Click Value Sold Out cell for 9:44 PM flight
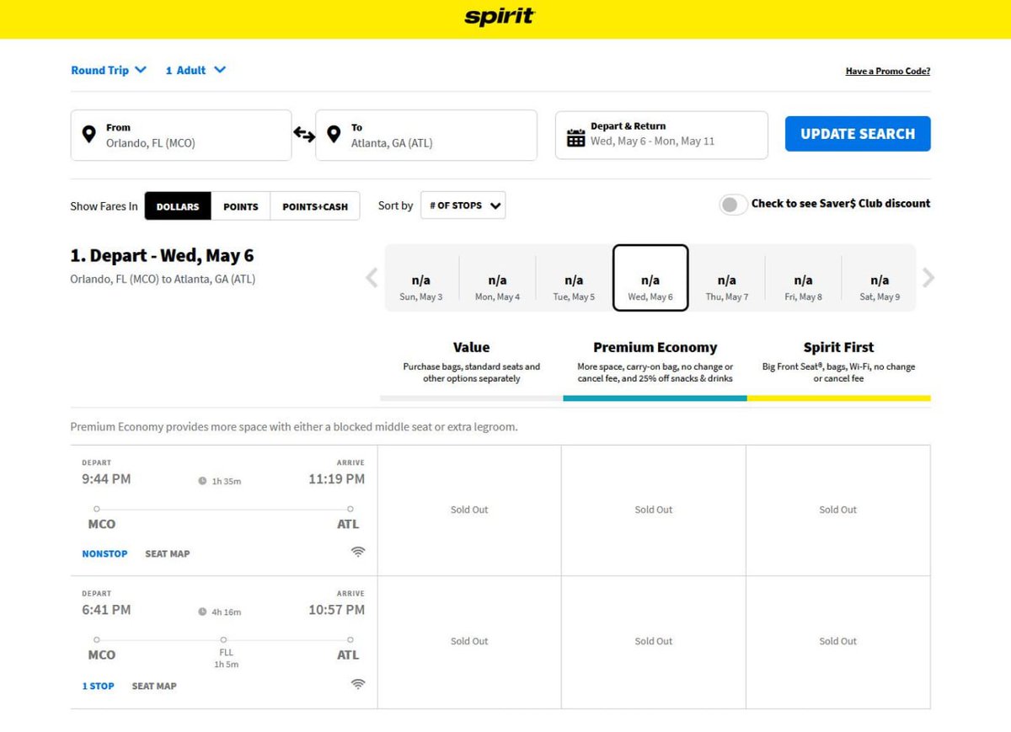Viewport: 1011px width, 732px height. pos(469,510)
